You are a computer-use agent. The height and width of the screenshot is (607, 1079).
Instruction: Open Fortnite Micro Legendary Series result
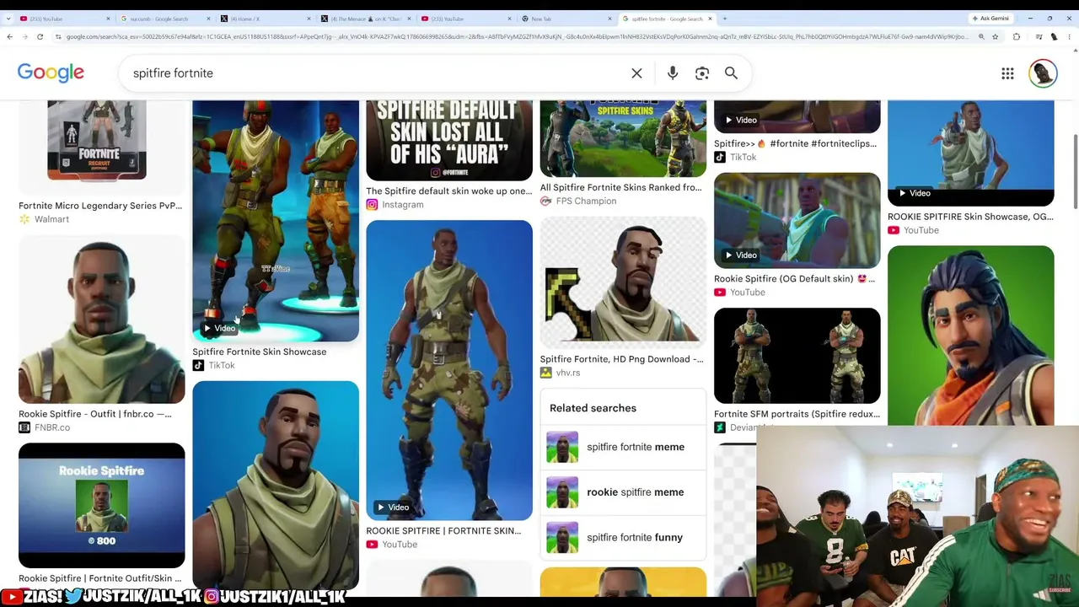coord(100,206)
